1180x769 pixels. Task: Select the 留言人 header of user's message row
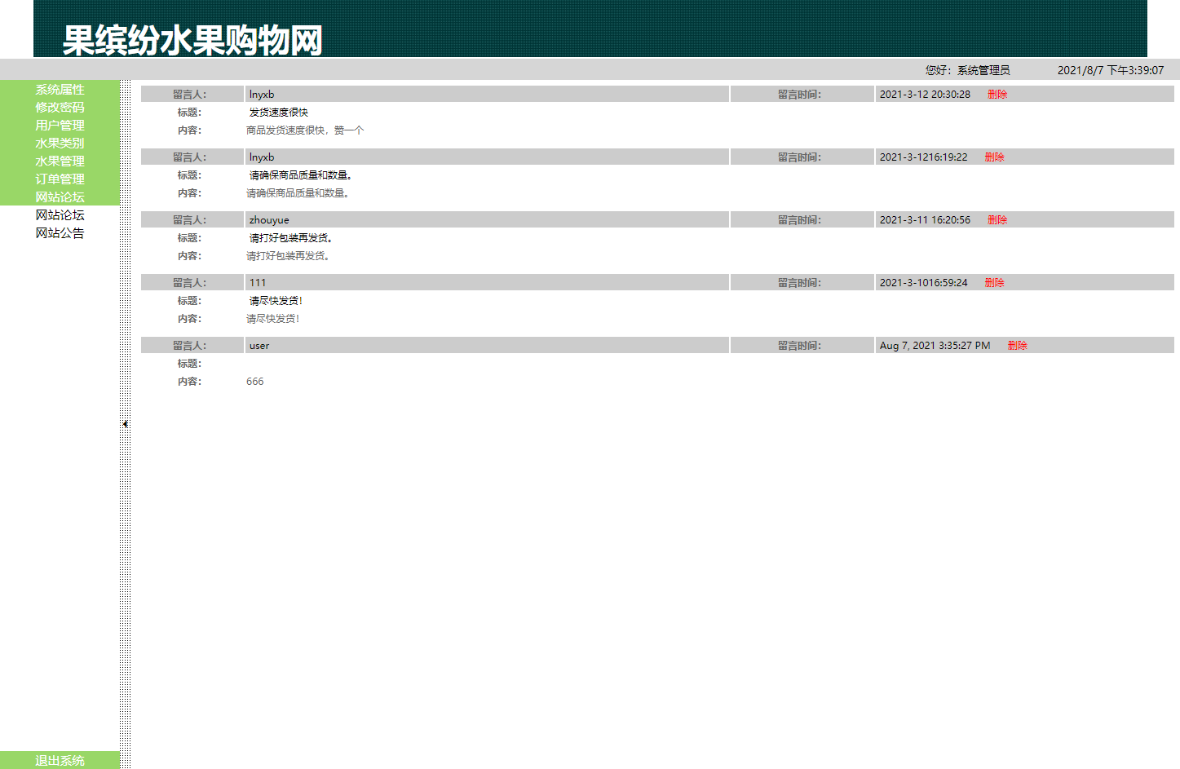click(189, 345)
